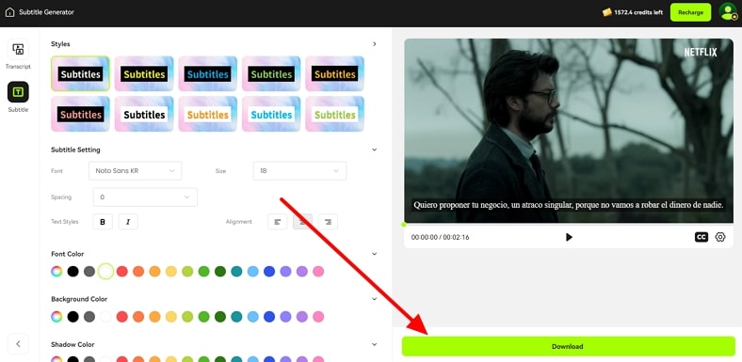Set alignment to center
This screenshot has height=362, width=742.
coord(302,222)
